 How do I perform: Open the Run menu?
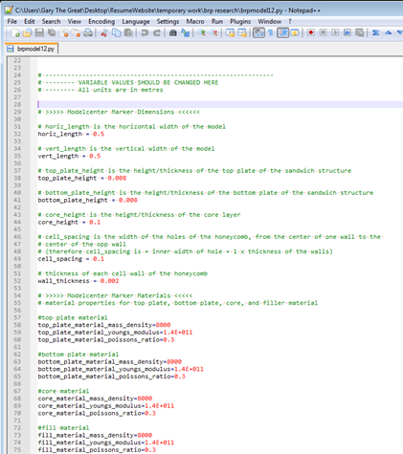coord(217,21)
